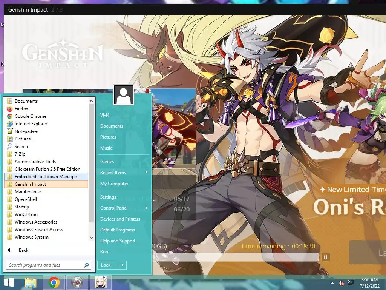The image size is (386, 290).
Task: Open the Open-Shell folder
Action: 46,199
